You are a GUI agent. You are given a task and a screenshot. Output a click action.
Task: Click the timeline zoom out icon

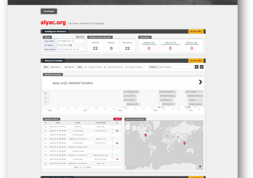coord(46,98)
